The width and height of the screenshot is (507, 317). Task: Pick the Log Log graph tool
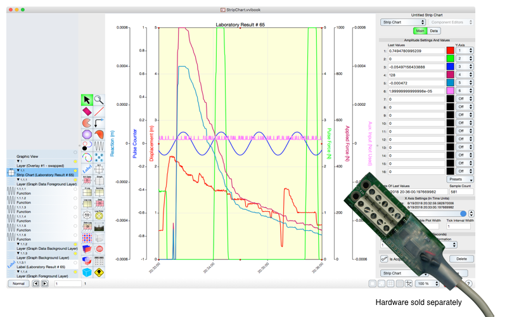point(87,203)
